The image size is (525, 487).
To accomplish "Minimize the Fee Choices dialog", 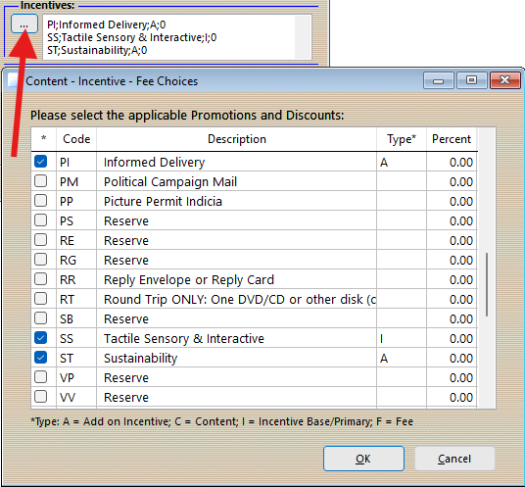I will coord(438,80).
